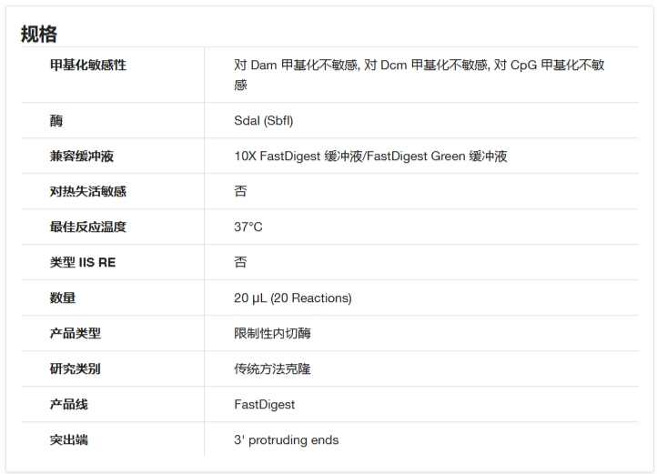The width and height of the screenshot is (657, 474).
Task: Select the 产品线 row label
Action: tap(69, 405)
